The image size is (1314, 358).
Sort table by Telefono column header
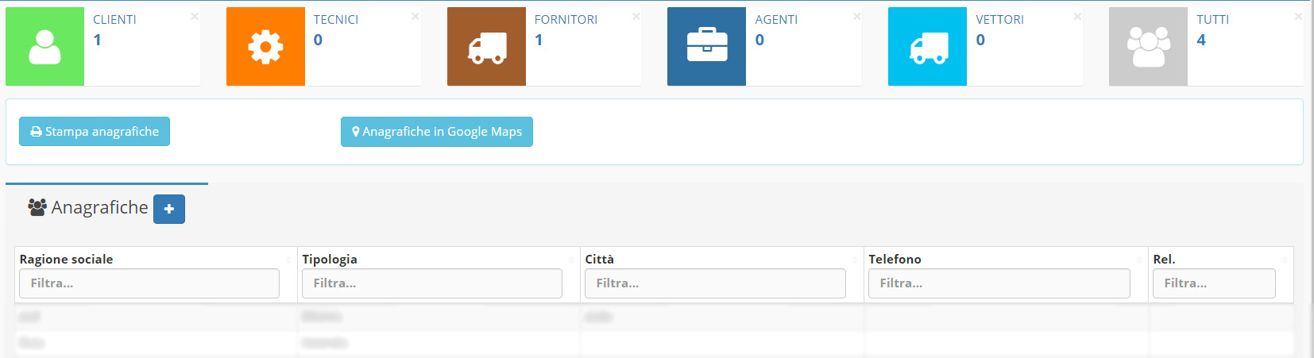895,260
